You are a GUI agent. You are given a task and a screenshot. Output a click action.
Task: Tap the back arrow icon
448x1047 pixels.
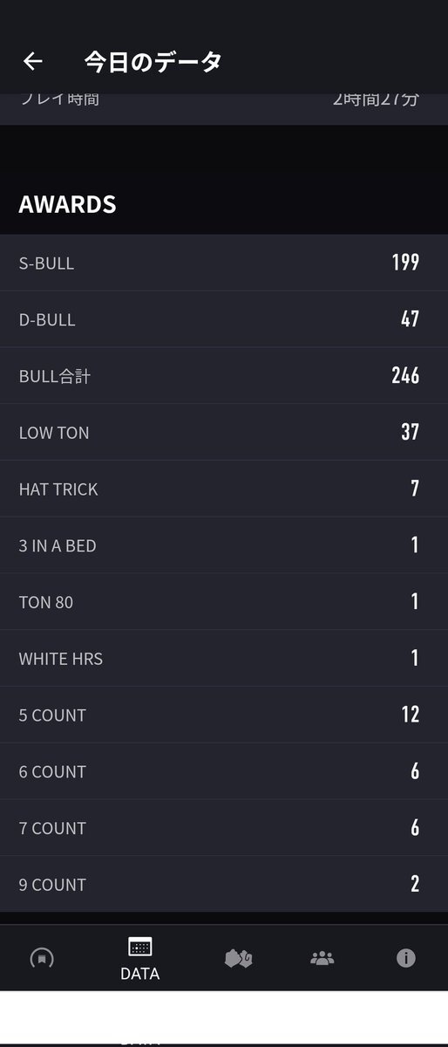[x=33, y=61]
